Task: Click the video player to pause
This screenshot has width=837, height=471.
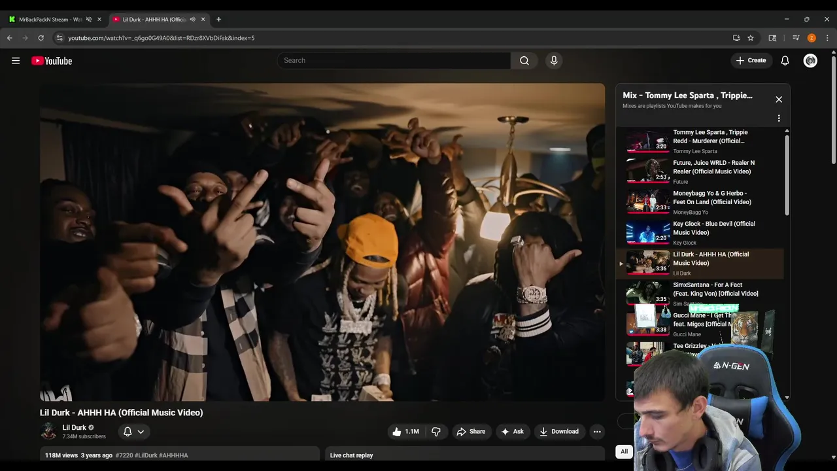Action: tap(322, 242)
